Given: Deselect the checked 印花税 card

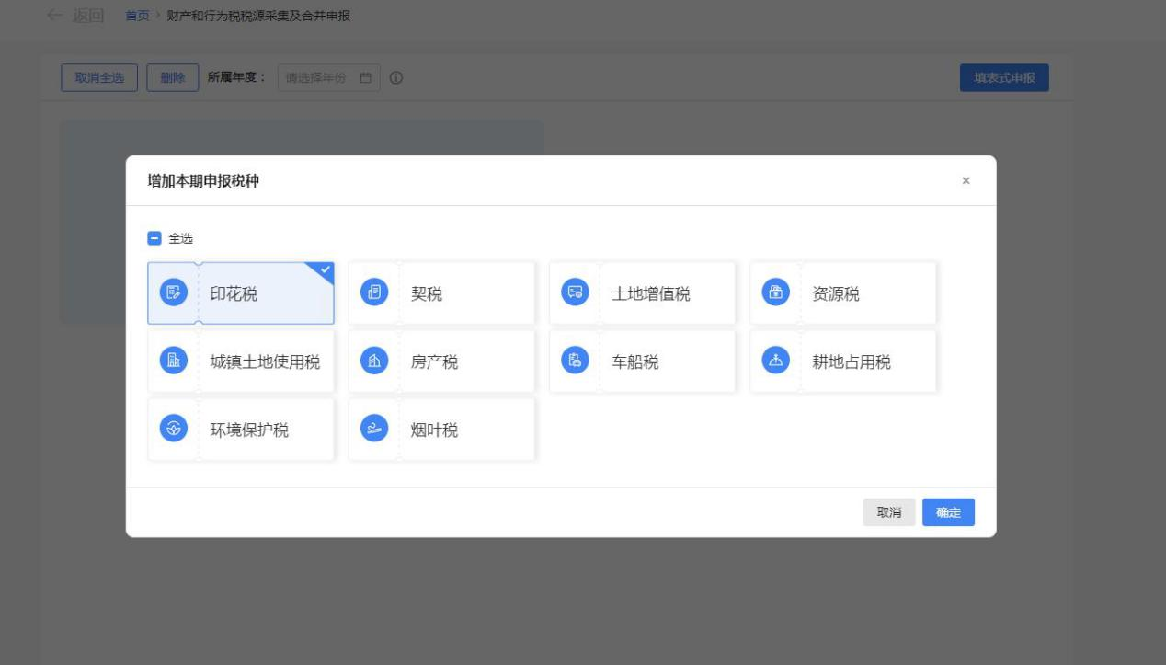Looking at the screenshot, I should click(241, 293).
